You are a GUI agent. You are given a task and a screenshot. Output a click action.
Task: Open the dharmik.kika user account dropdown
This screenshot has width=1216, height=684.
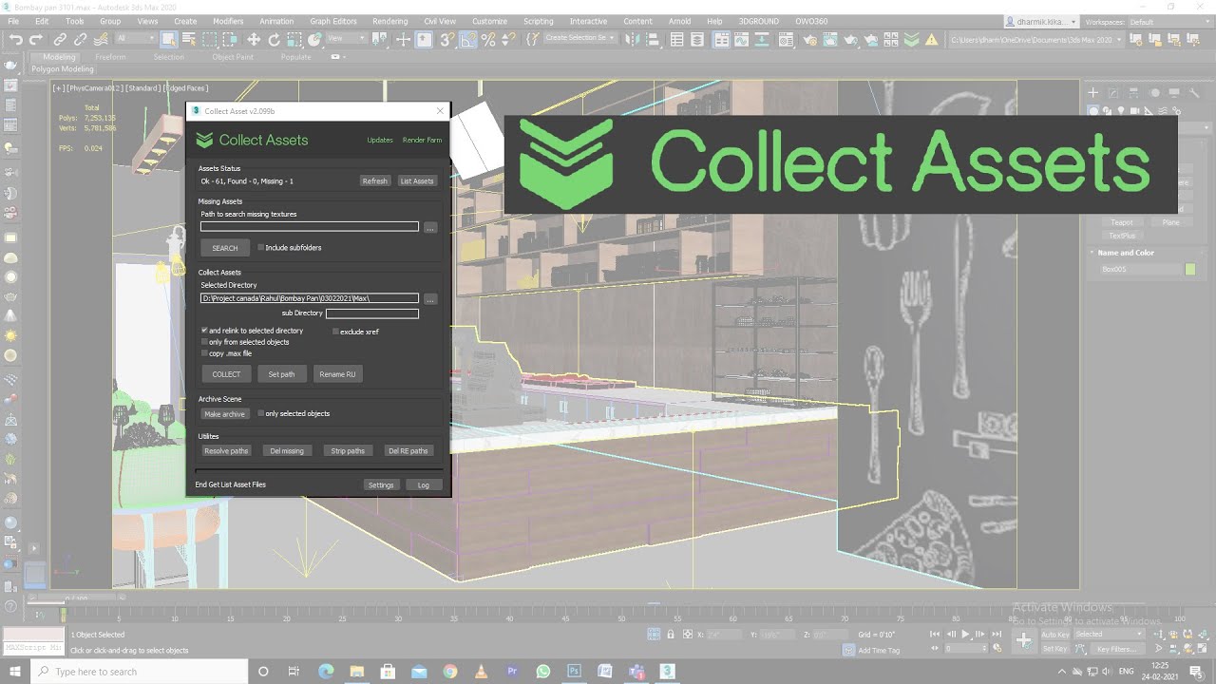1041,21
